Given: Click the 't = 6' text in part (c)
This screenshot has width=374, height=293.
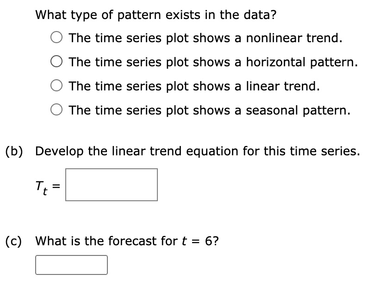Looking at the screenshot, I should click(196, 241).
